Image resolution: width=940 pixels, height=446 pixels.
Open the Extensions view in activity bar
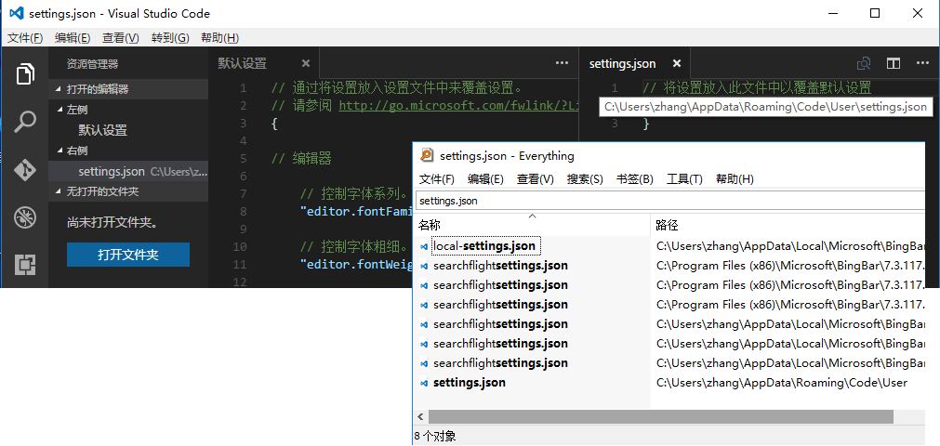coord(24,265)
